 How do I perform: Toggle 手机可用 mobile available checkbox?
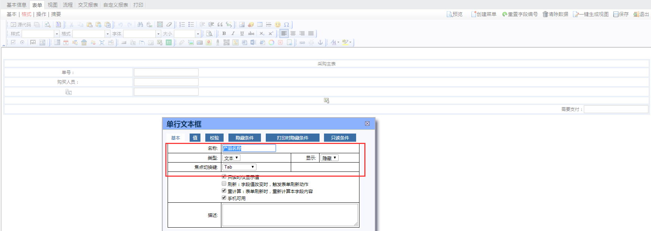[x=224, y=198]
